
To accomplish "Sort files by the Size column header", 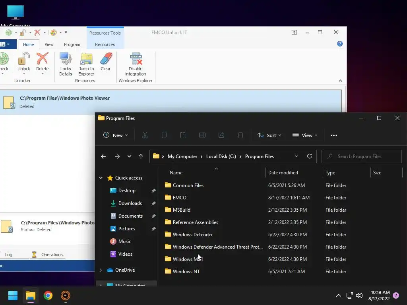I will 377,173.
